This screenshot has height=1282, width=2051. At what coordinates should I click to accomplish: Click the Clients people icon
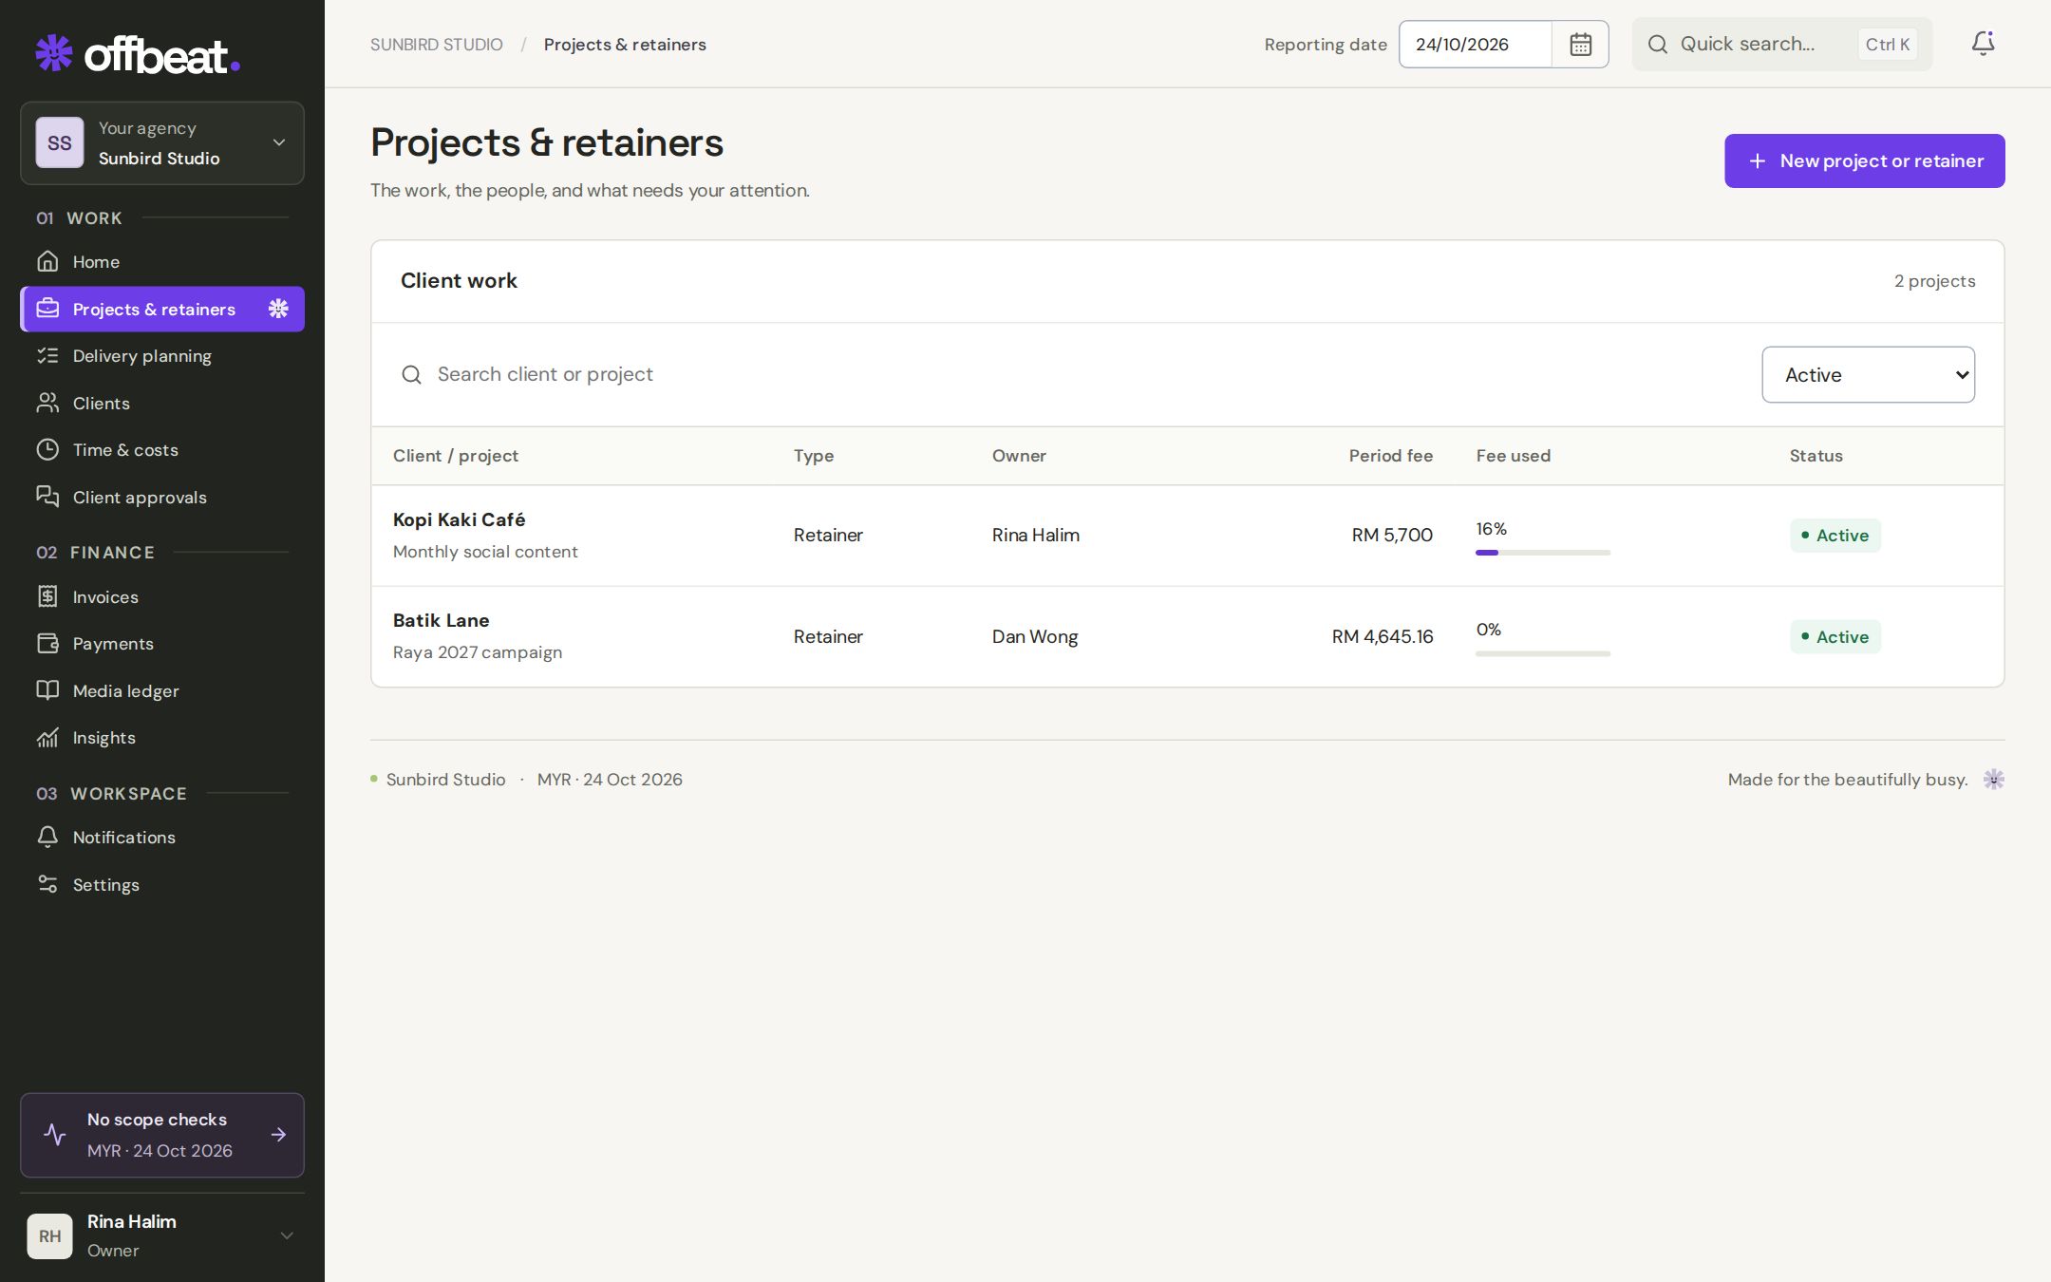pos(47,403)
